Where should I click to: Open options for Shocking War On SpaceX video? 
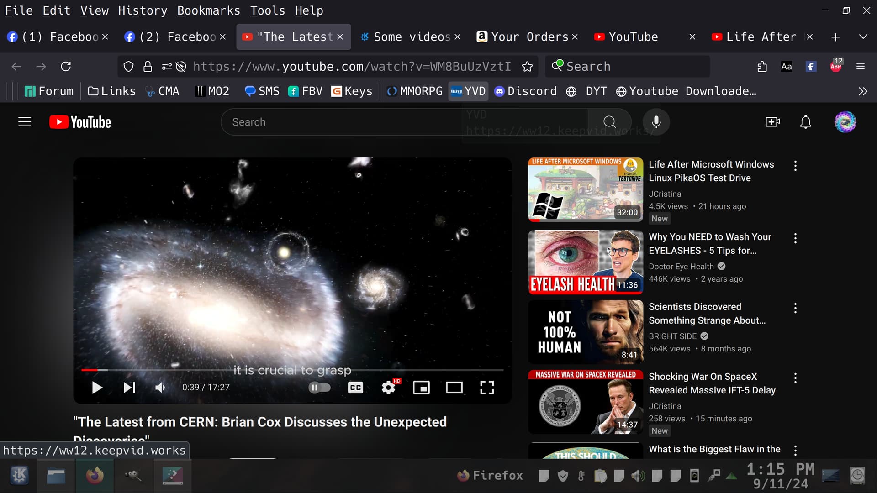coord(795,378)
